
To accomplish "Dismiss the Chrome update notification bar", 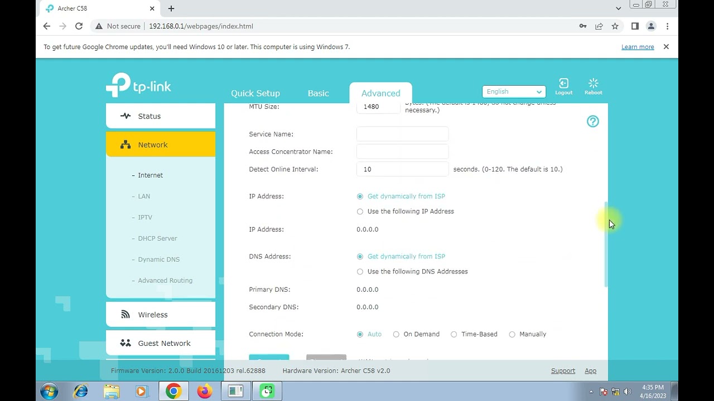I will point(666,47).
